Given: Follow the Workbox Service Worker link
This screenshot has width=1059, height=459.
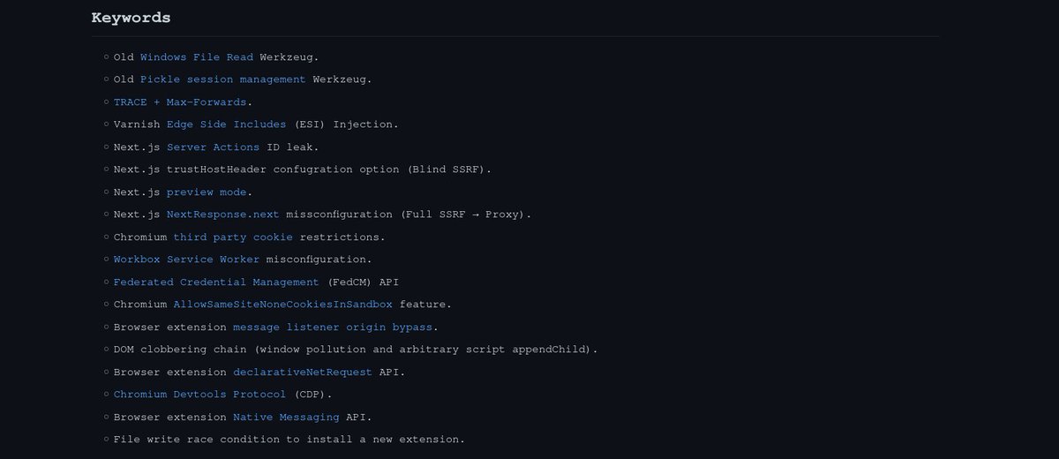Looking at the screenshot, I should 187,260.
